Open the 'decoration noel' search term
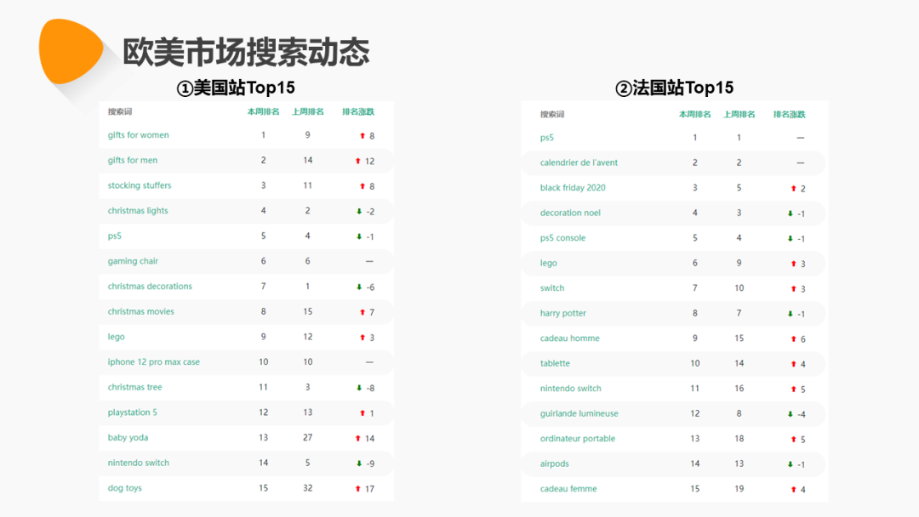This screenshot has height=517, width=919. [570, 213]
